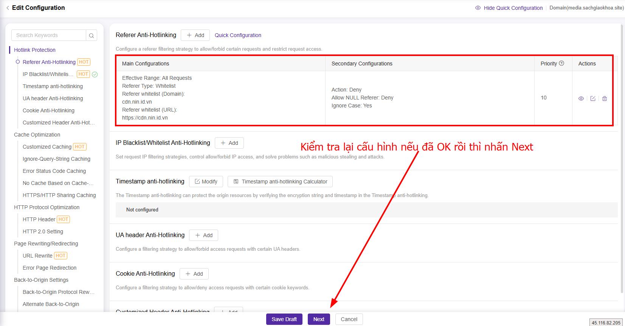The height and width of the screenshot is (326, 625).
Task: Click the Priority help question icon
Action: click(x=561, y=64)
